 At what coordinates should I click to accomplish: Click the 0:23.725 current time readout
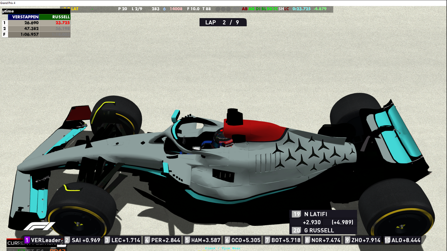(301, 9)
